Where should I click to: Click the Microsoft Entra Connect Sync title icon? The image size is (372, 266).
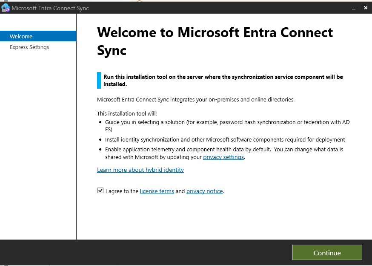click(x=6, y=8)
